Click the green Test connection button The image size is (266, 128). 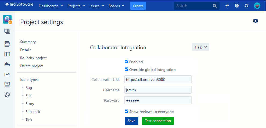pos(158,121)
